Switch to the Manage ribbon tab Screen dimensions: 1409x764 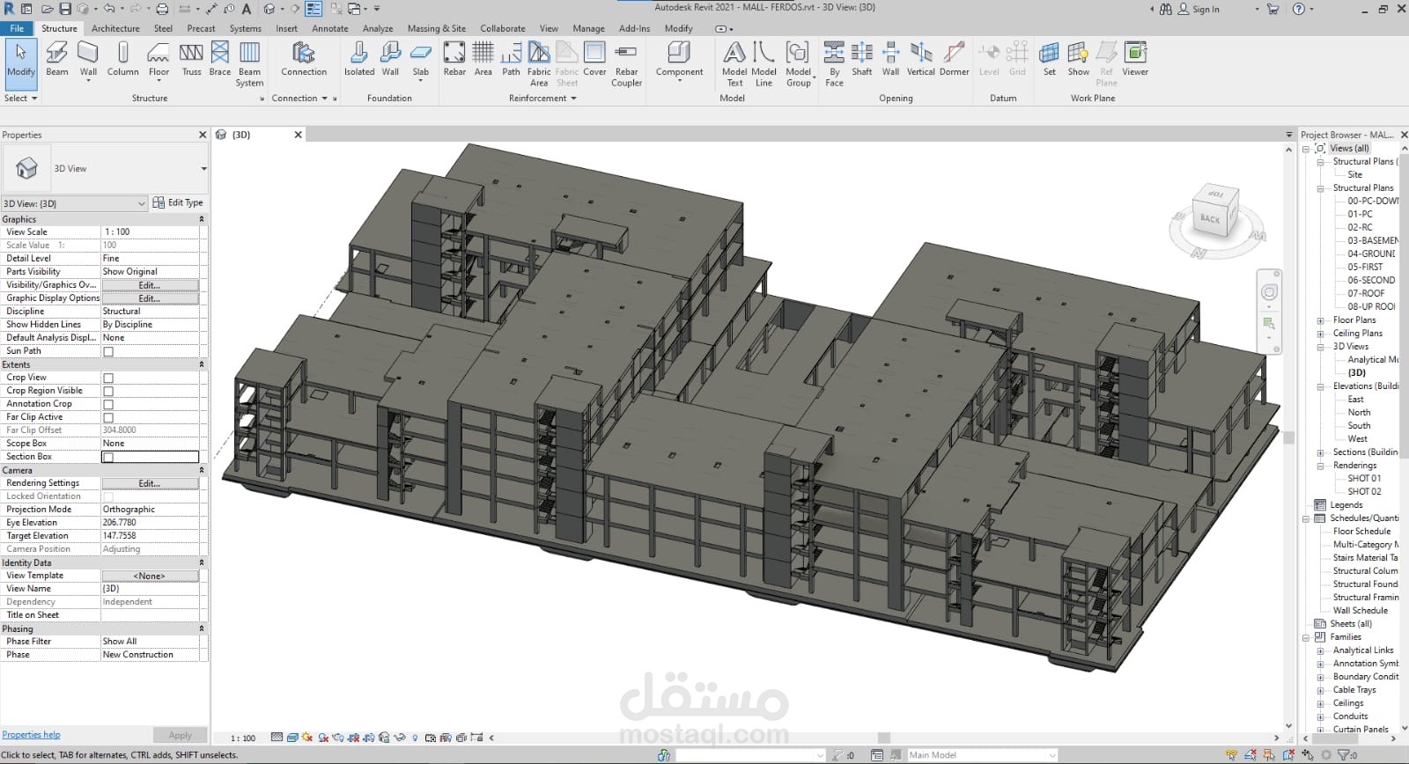tap(588, 28)
